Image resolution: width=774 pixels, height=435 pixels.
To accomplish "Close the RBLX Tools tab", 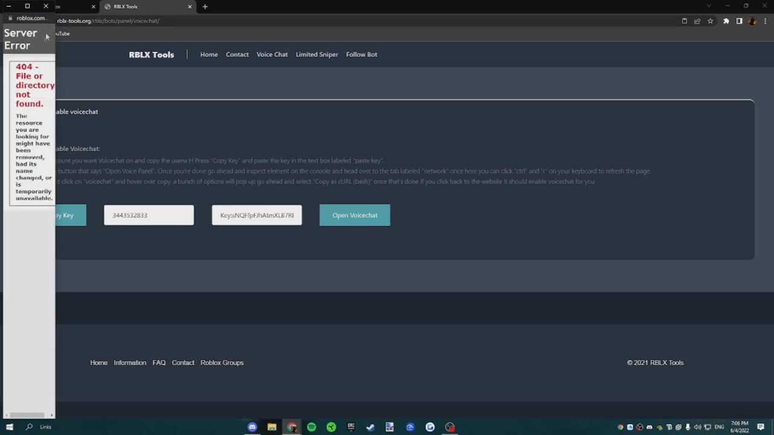I will click(190, 7).
